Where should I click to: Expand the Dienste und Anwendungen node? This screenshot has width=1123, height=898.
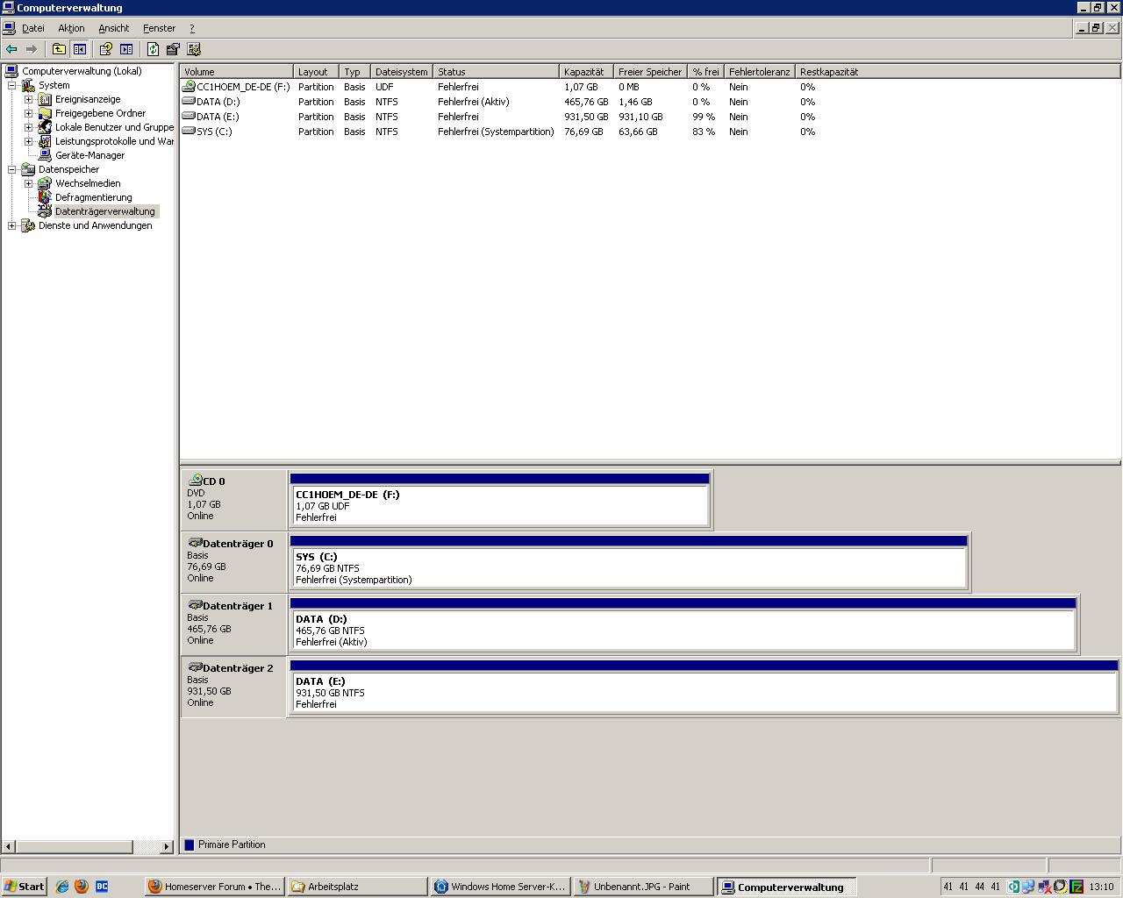(12, 225)
